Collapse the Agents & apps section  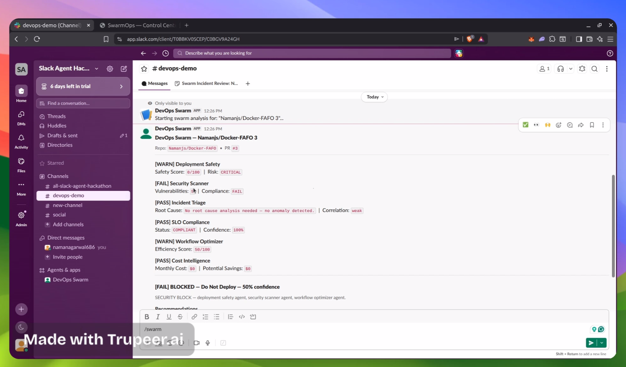click(x=64, y=270)
